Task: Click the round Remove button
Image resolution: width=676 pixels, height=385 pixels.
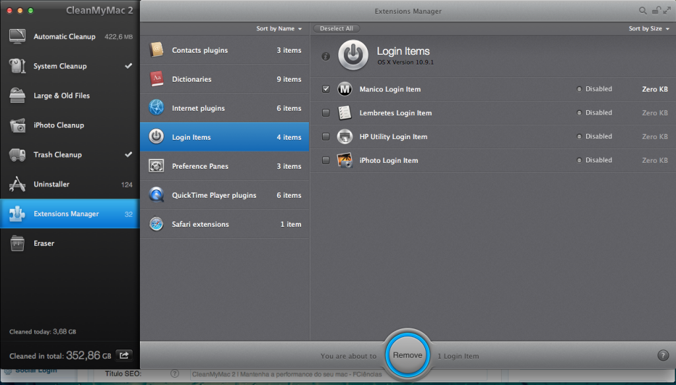Action: click(x=407, y=355)
